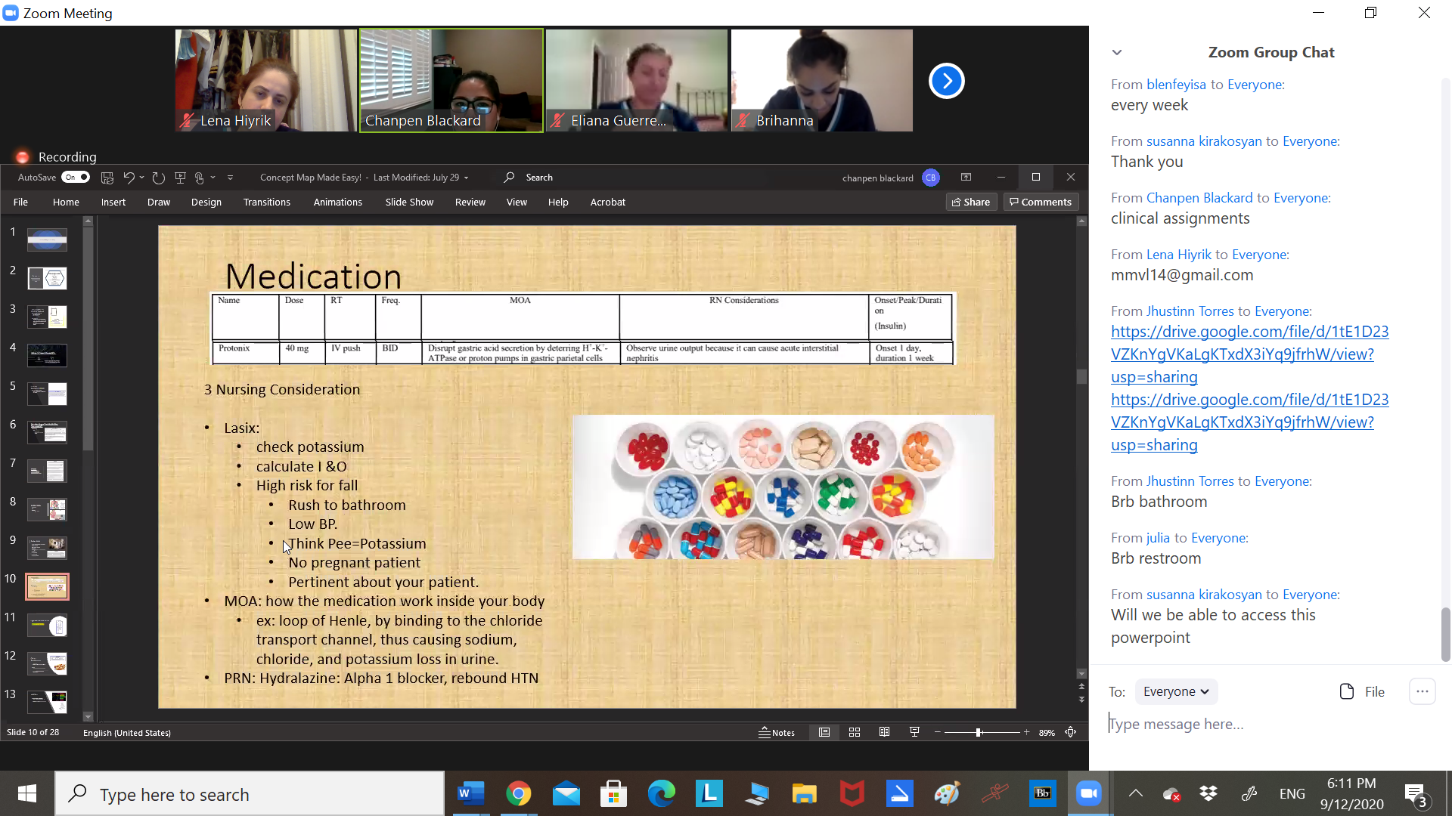Open Mail app from the taskbar
Image resolution: width=1452 pixels, height=816 pixels.
[x=566, y=793]
